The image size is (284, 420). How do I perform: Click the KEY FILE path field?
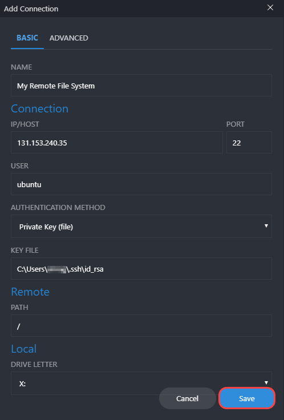coord(141,268)
